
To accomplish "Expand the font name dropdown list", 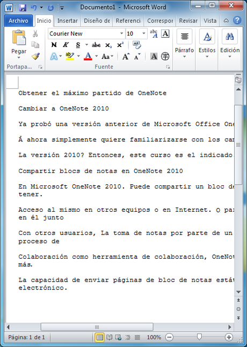I will [x=121, y=33].
